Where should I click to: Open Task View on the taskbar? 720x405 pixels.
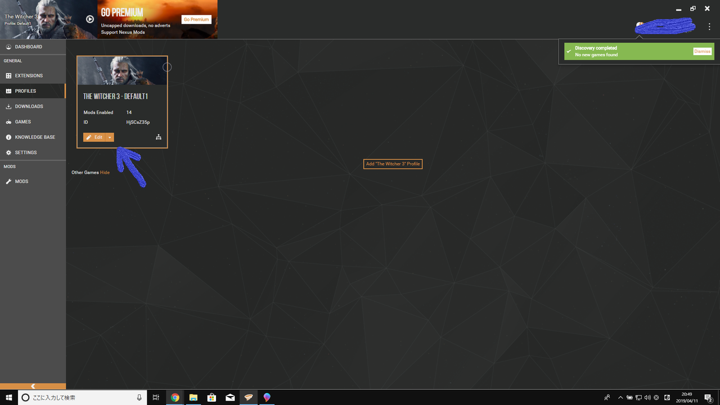[x=156, y=397]
